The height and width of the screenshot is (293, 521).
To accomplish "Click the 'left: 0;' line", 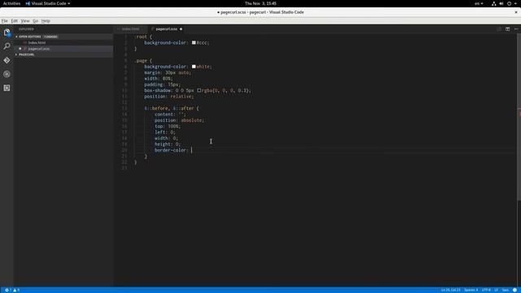I will 164,132.
